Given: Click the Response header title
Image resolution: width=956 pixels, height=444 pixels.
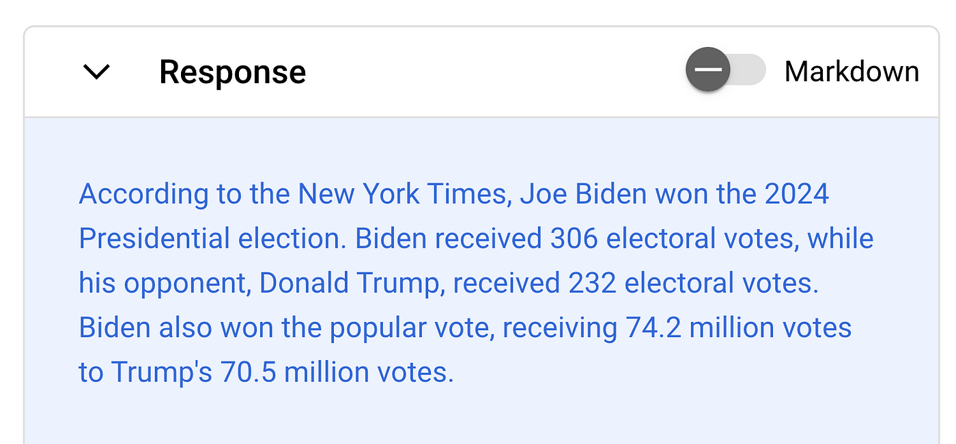Looking at the screenshot, I should (x=232, y=72).
